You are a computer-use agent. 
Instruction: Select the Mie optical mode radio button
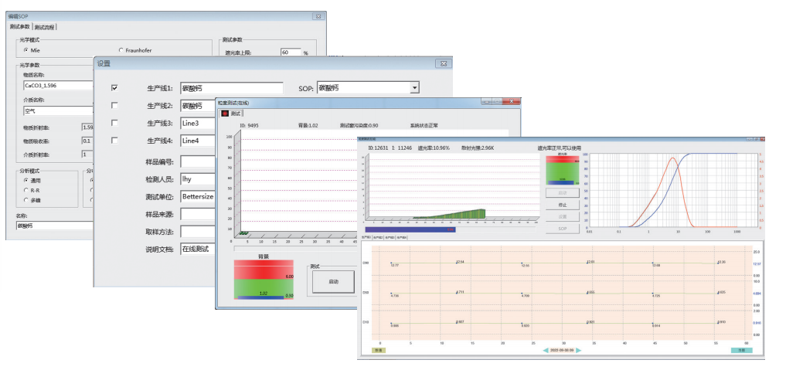pos(26,49)
